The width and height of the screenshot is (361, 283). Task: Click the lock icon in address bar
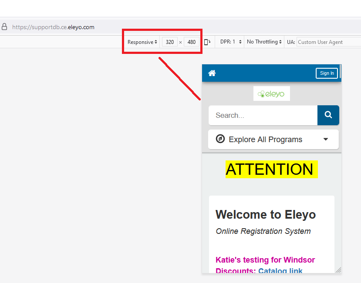4,27
